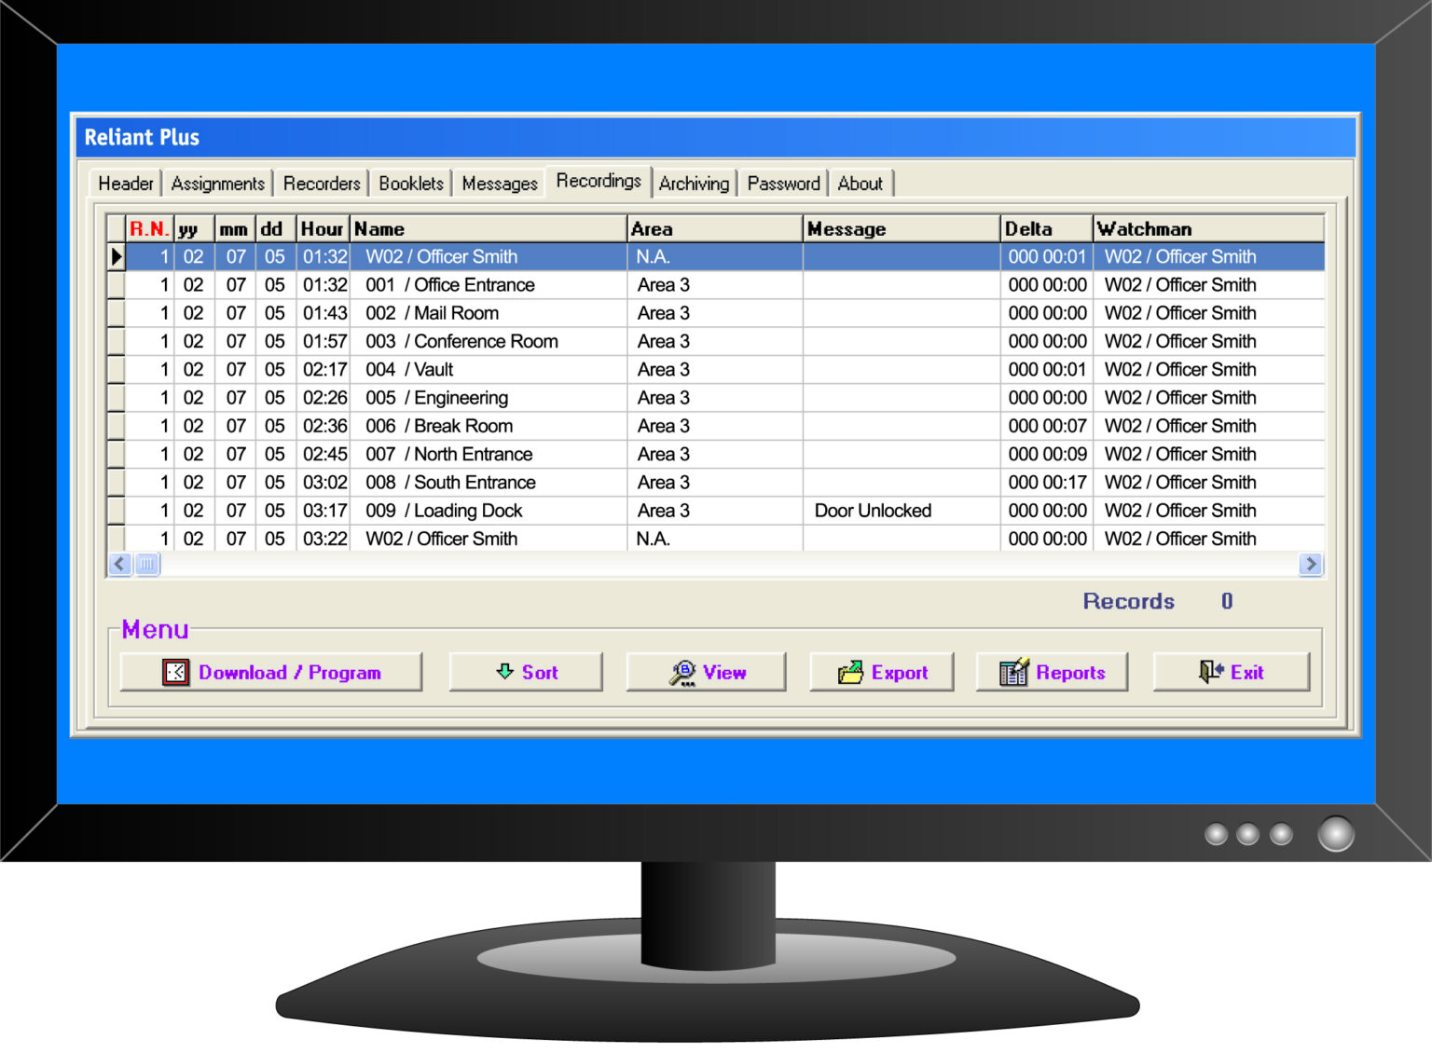Click the 01:43 hour cell
Viewport: 1432px width, 1053px height.
[x=324, y=313]
